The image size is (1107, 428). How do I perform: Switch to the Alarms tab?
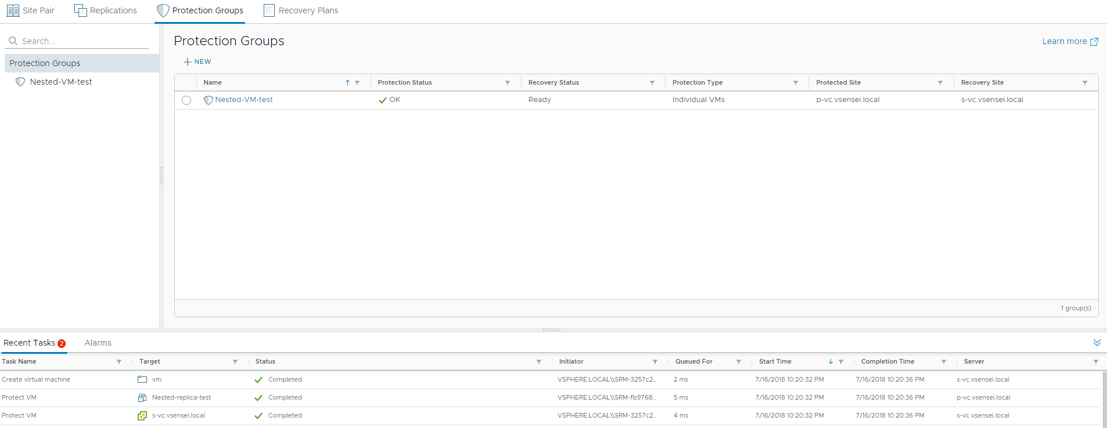98,343
